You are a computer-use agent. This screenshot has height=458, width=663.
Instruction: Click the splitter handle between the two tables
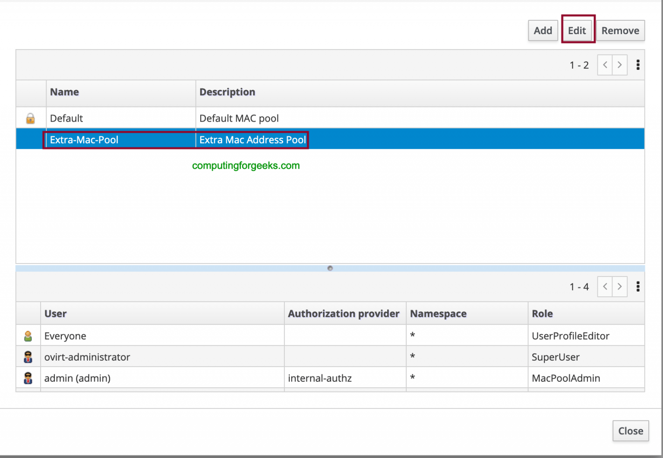tap(330, 268)
